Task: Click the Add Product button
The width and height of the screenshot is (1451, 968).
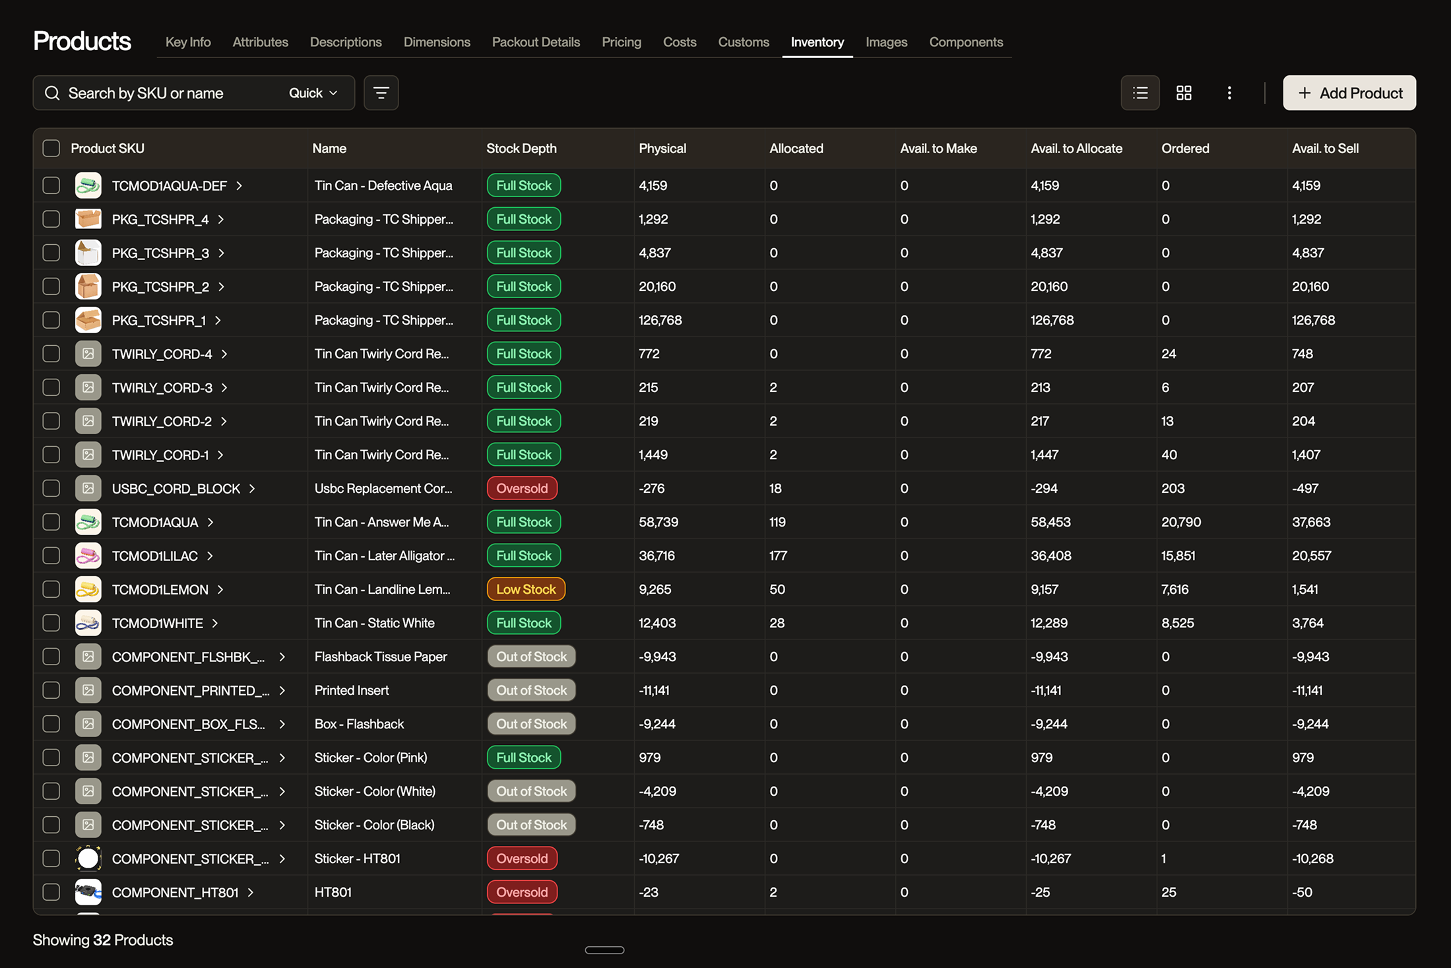Action: point(1349,93)
